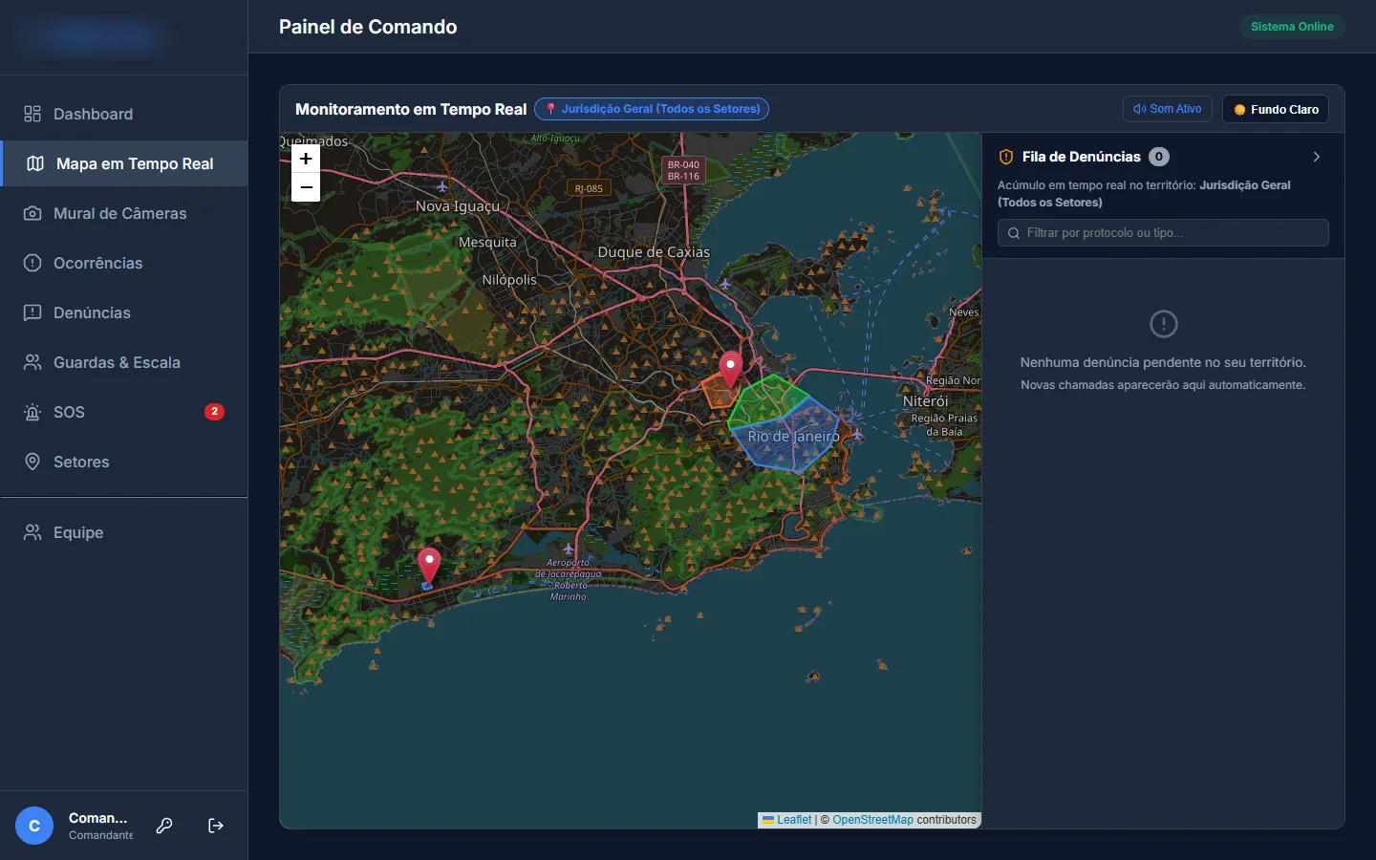
Task: Click the logout icon in sidebar footer
Action: (216, 826)
